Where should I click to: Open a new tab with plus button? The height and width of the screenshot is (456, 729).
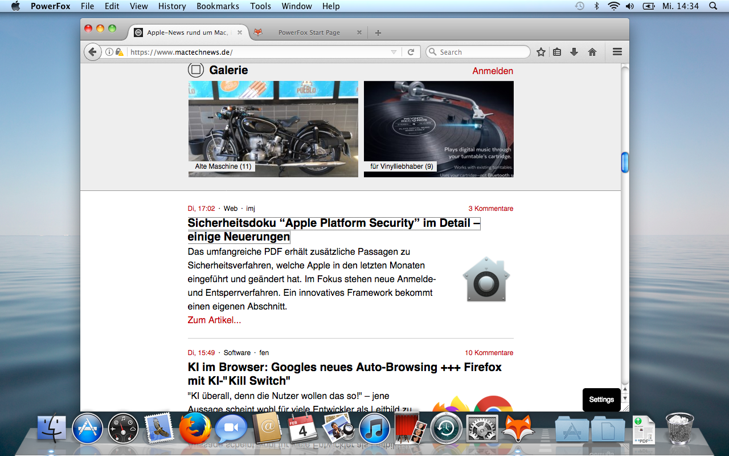378,32
